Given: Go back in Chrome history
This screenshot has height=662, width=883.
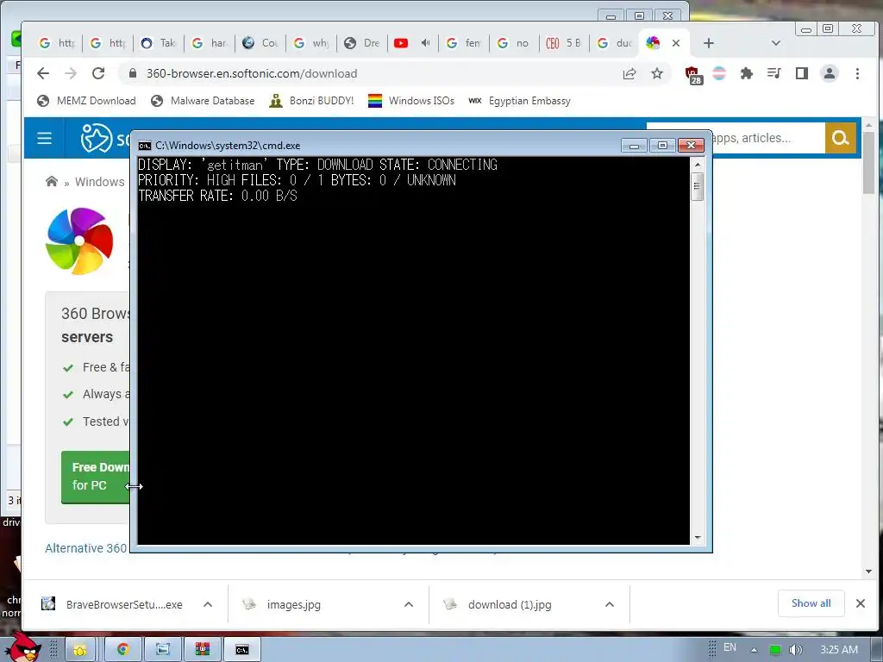Looking at the screenshot, I should [43, 73].
